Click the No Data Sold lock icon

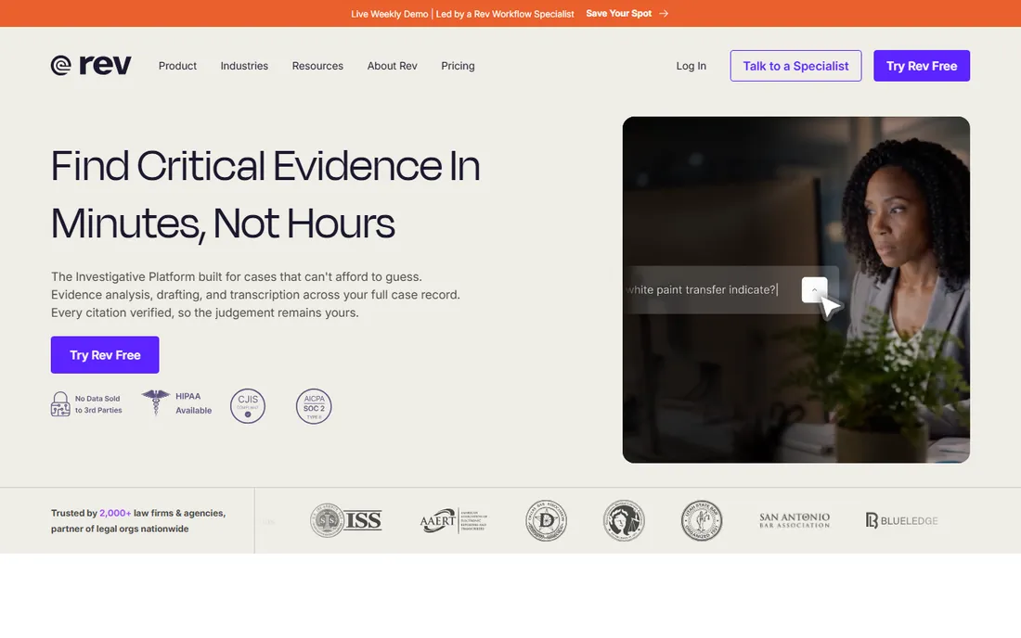coord(60,404)
